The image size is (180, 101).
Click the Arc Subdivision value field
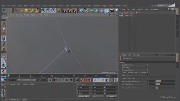pyautogui.click(x=151, y=84)
